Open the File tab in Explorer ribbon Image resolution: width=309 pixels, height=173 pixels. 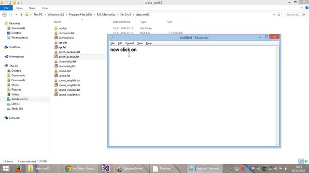pyautogui.click(x=6, y=8)
